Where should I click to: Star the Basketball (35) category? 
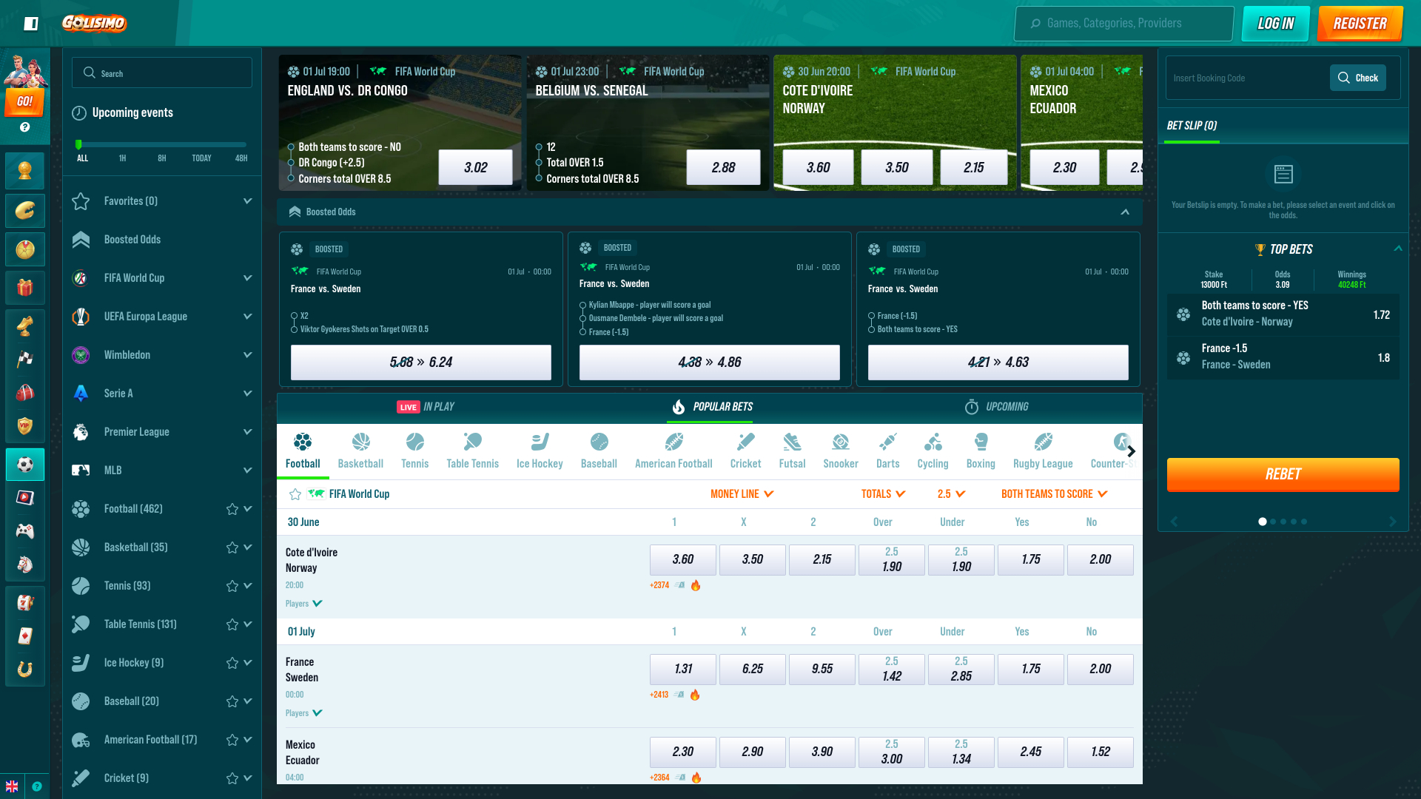232,547
